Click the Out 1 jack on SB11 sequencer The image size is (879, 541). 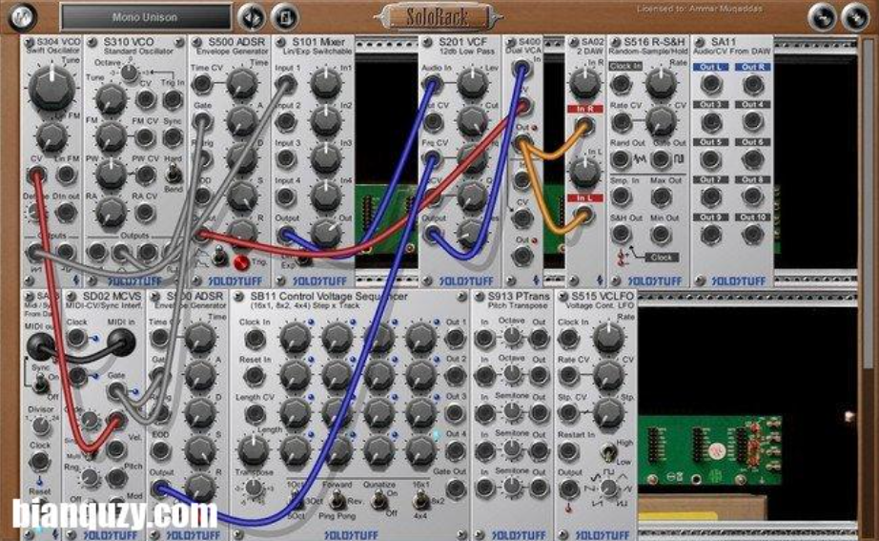coord(455,339)
